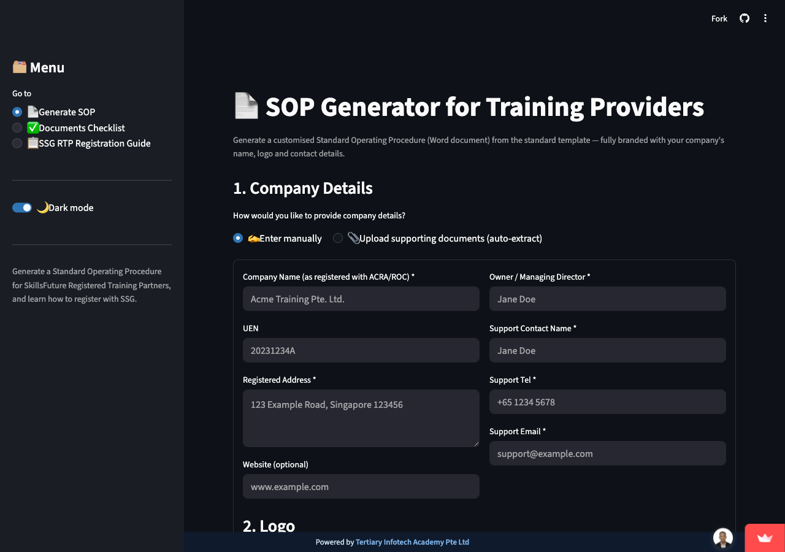Viewport: 785px width, 552px height.
Task: Click the 1. Company Details heading
Action: click(303, 188)
